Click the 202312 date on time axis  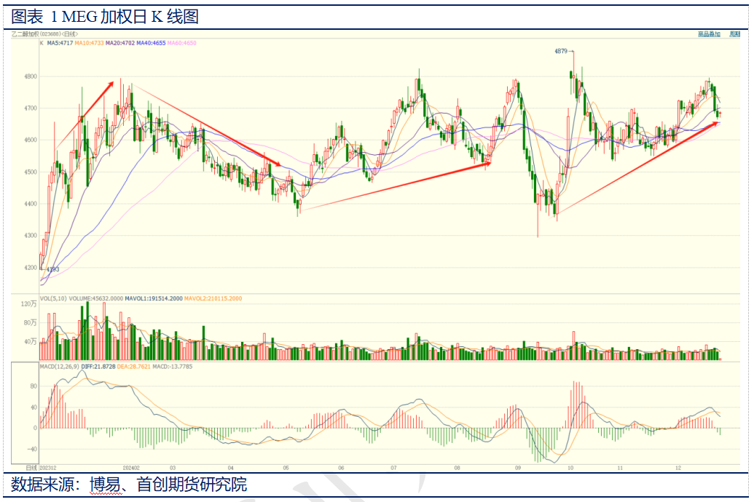[47, 468]
